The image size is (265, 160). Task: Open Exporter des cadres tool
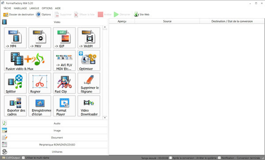click(15, 106)
